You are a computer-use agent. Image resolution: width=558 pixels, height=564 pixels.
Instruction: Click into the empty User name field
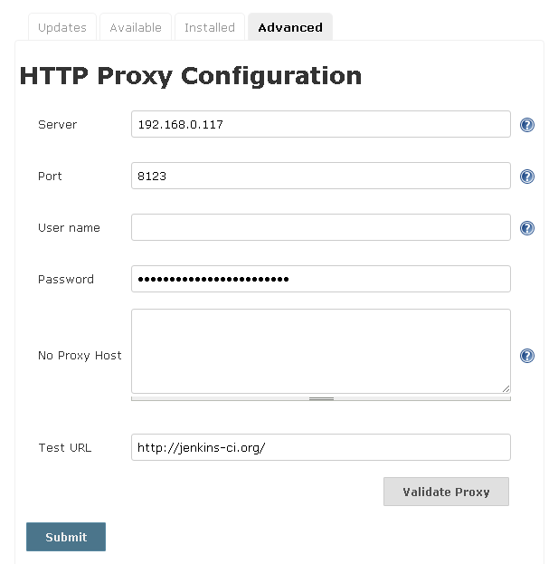tap(321, 227)
